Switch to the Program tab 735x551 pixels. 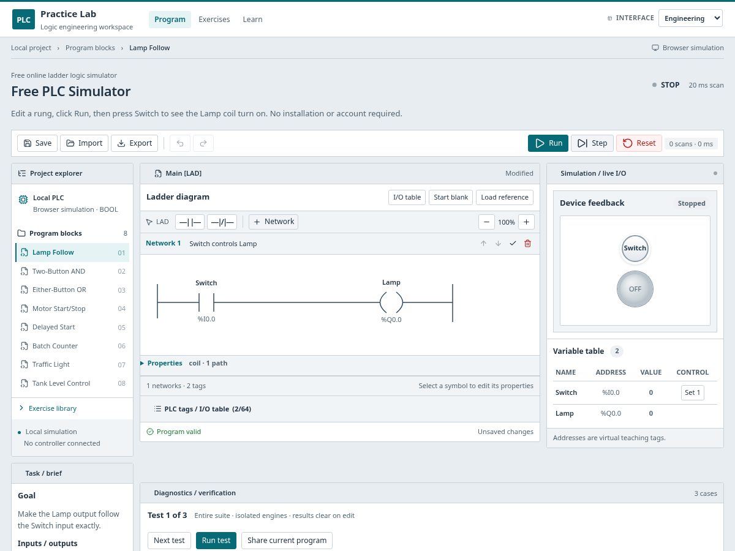point(170,20)
